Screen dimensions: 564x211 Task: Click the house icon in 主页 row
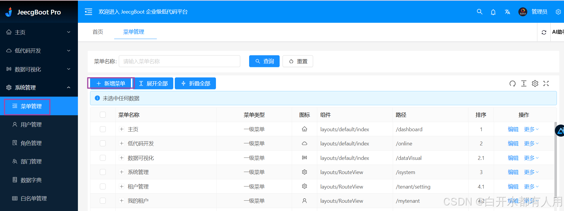pyautogui.click(x=305, y=129)
